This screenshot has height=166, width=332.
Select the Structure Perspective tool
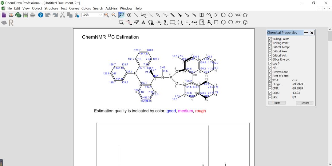[x=129, y=15]
